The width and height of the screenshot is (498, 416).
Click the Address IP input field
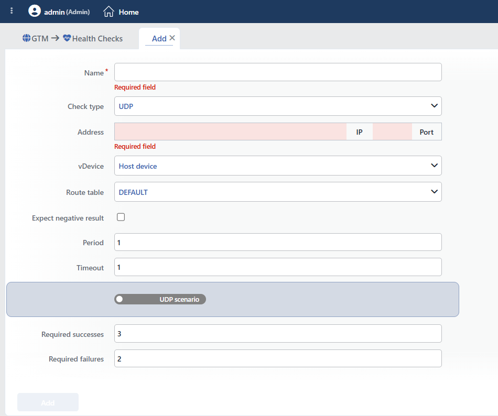(x=230, y=132)
